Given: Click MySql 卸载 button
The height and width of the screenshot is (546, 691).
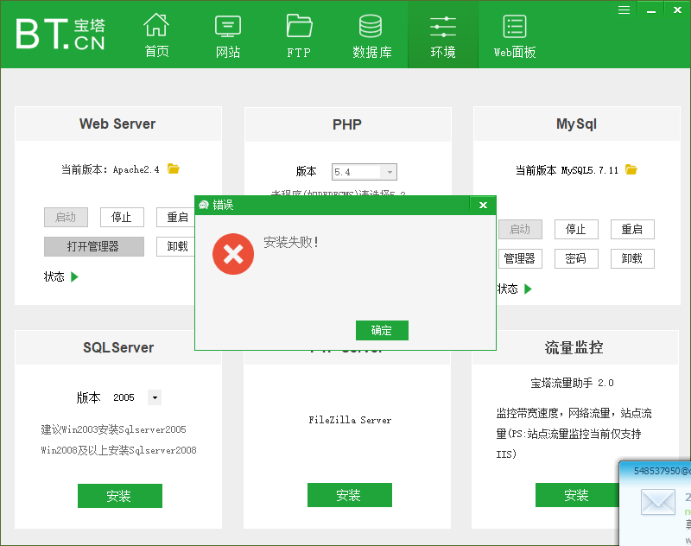Looking at the screenshot, I should [x=632, y=258].
